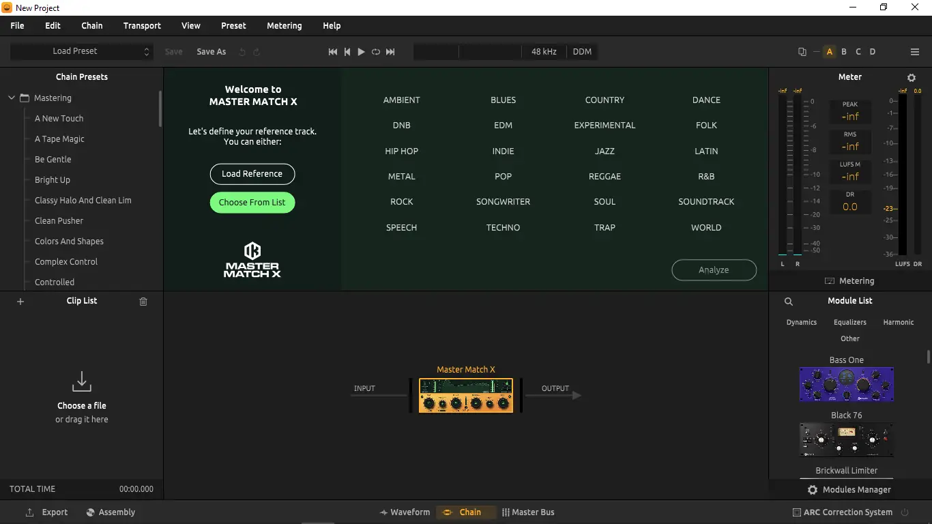Enable the ARC Correction System checkbox

click(797, 512)
